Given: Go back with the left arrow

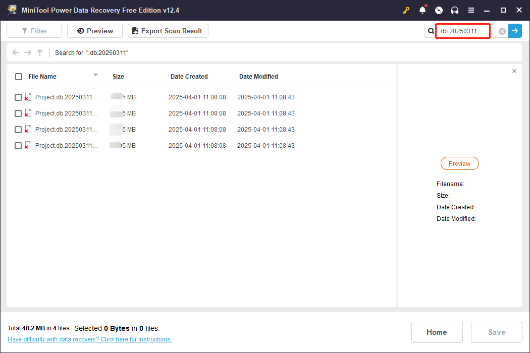Looking at the screenshot, I should pos(16,52).
